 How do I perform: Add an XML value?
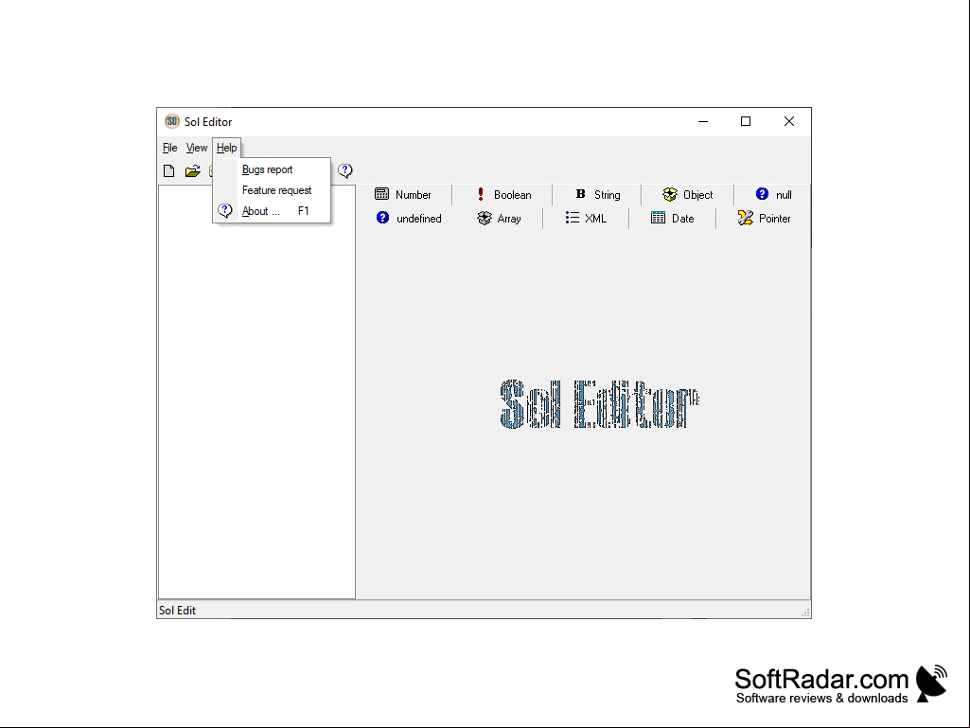(x=586, y=218)
